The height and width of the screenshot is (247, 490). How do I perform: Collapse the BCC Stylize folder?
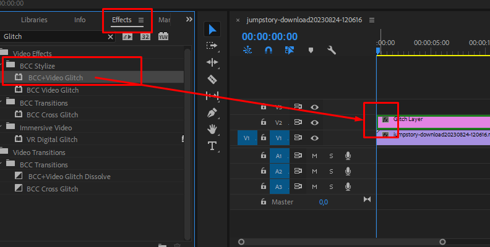(3, 65)
